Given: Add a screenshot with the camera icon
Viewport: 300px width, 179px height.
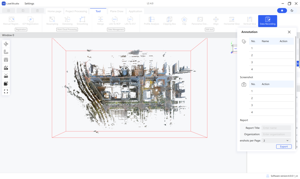Looking at the screenshot, I should pyautogui.click(x=244, y=84).
